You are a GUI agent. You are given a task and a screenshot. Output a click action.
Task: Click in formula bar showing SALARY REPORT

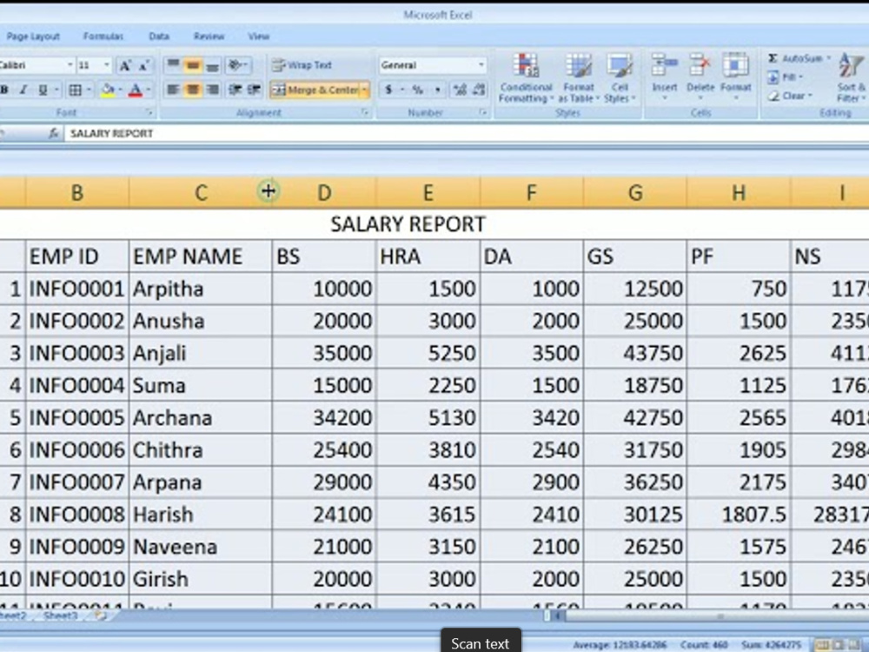coord(466,133)
